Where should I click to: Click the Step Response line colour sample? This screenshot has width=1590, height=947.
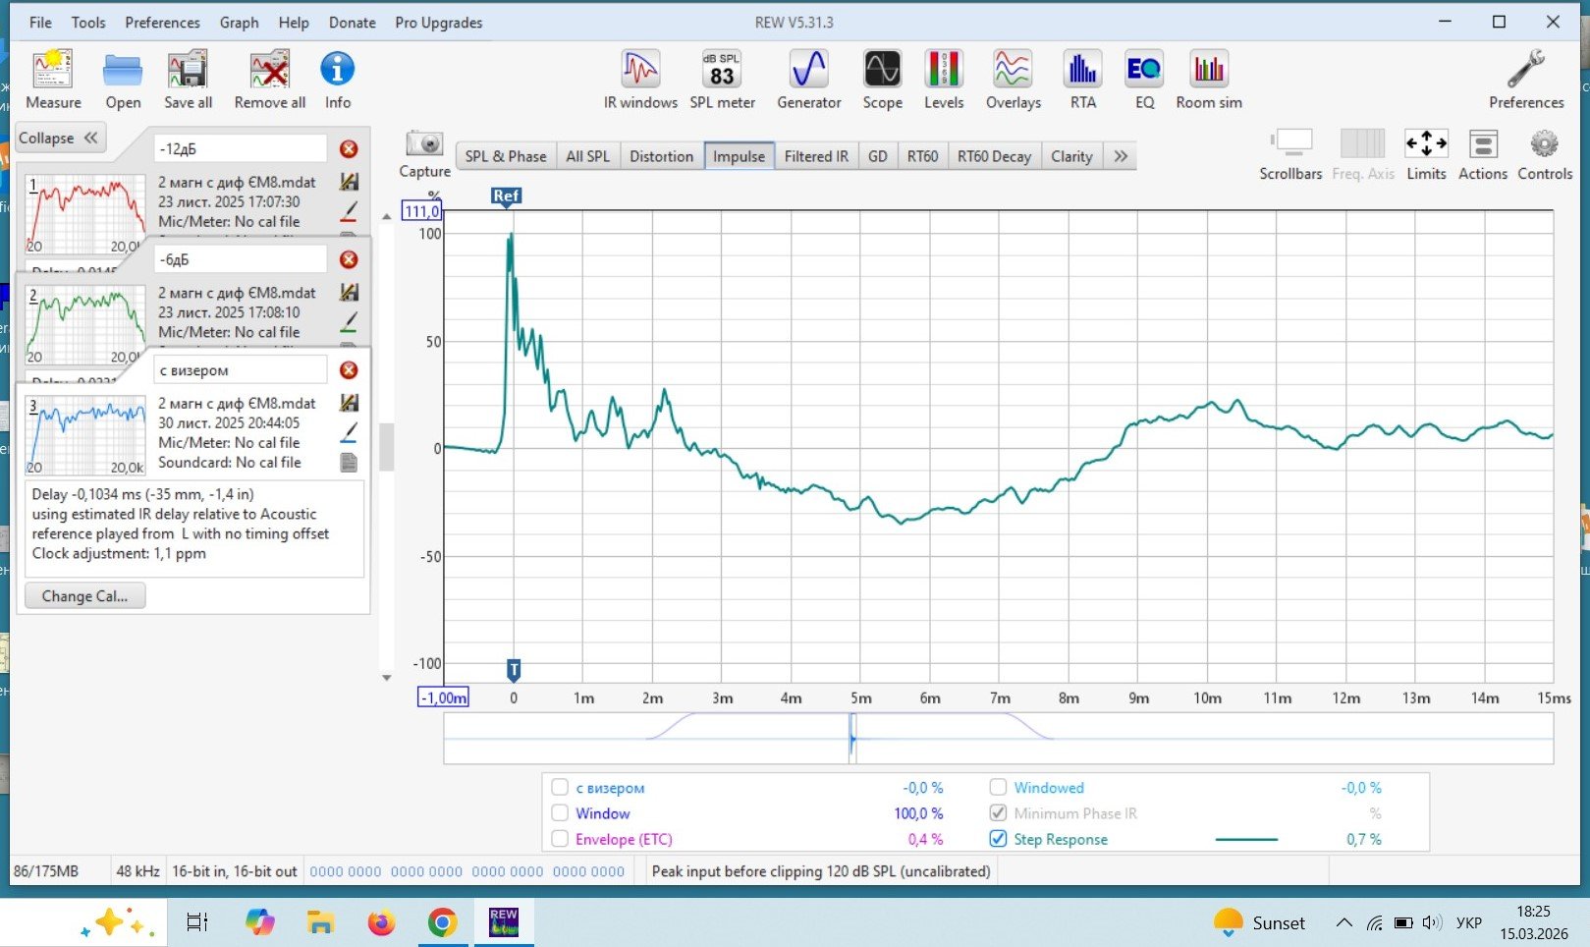[1246, 839]
